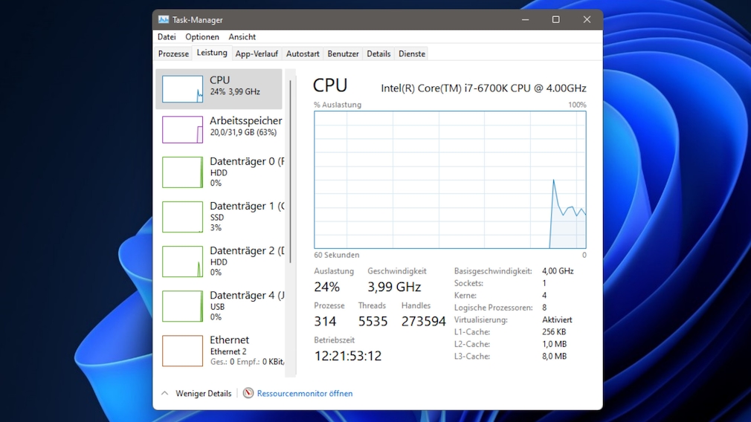This screenshot has height=422, width=751.
Task: Select the Ethernet graph thumbnail
Action: tap(182, 351)
